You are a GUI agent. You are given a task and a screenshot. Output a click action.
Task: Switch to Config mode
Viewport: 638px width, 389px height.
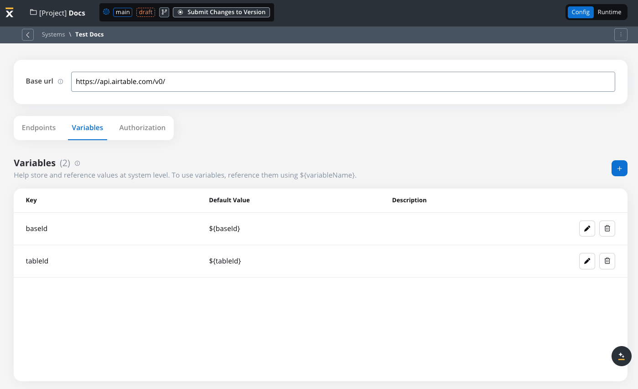point(581,12)
